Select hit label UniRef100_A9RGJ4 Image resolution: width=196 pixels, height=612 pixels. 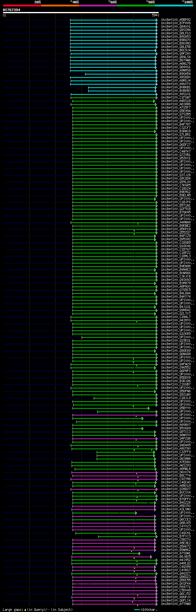click(176, 81)
